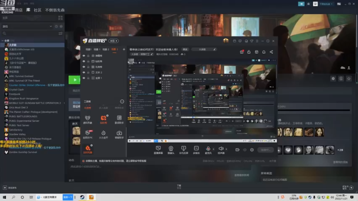Viewport: 358px width, 201px height.
Task: Collapse the 全部 category in Steam library
Action: tap(3, 41)
